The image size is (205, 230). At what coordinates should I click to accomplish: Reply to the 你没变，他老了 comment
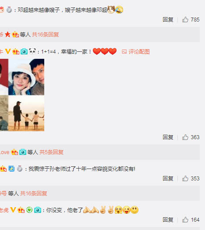(168, 220)
